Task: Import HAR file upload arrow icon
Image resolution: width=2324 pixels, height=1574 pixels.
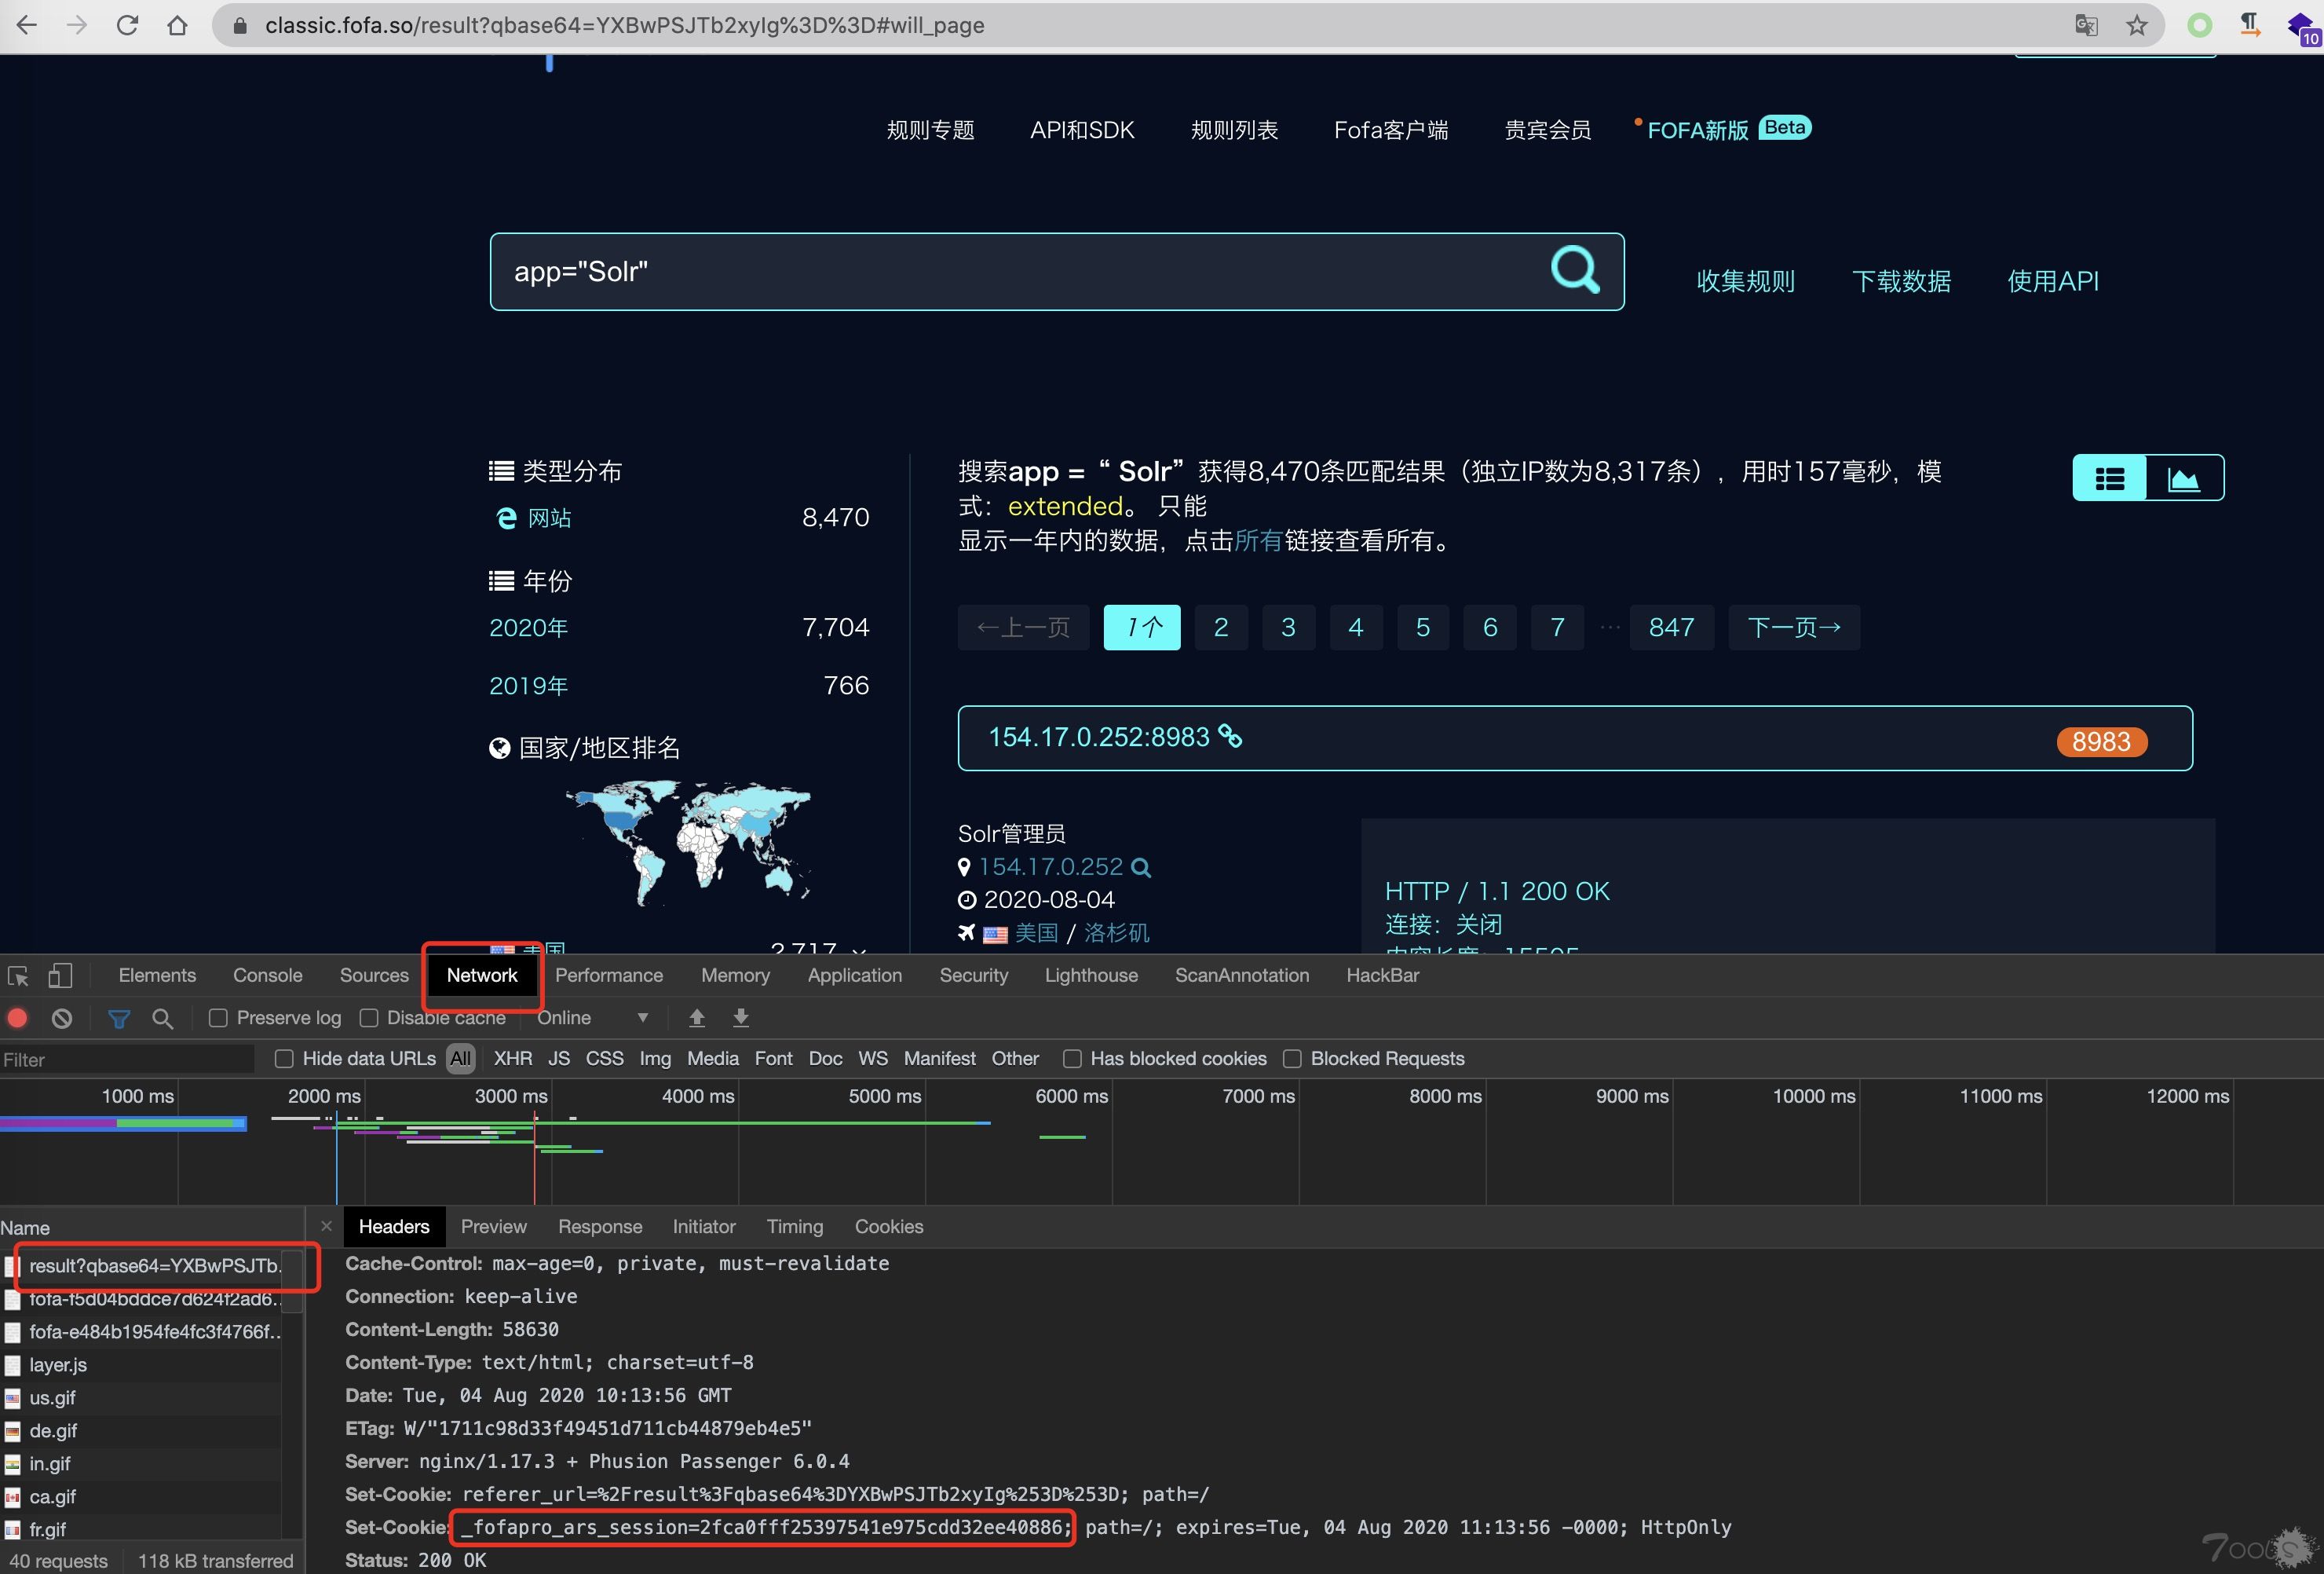Action: pos(697,1019)
